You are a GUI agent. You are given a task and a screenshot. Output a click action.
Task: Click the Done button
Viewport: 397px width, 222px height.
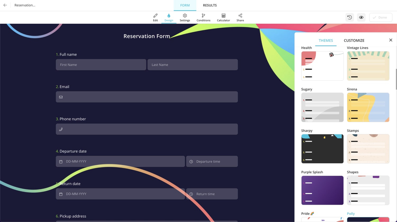click(x=380, y=17)
